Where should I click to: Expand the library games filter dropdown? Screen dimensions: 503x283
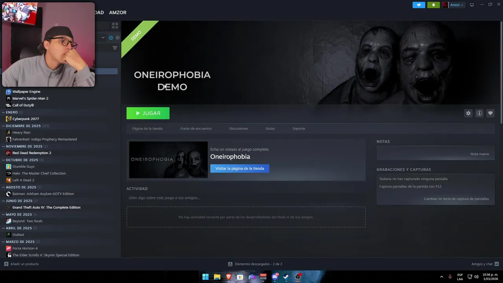tap(103, 38)
